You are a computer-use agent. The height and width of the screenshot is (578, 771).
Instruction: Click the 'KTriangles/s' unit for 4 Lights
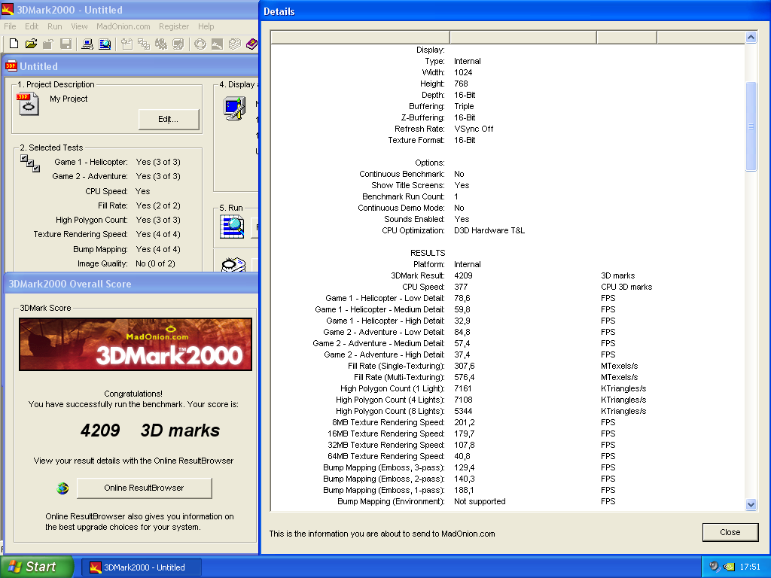(623, 400)
